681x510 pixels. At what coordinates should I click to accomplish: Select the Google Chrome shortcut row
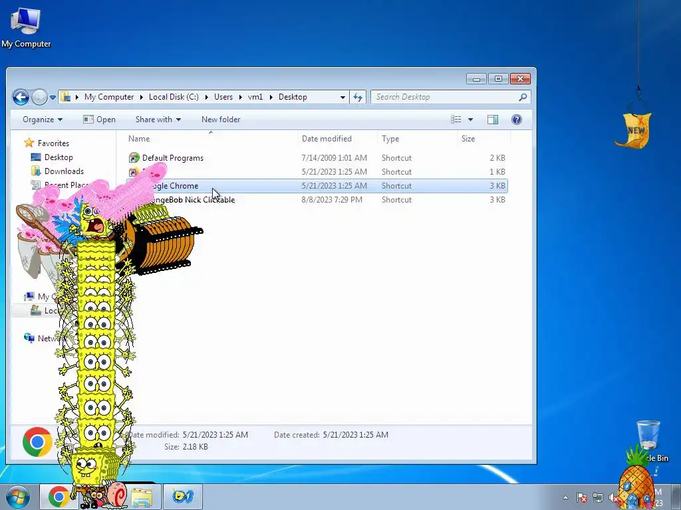tap(317, 186)
